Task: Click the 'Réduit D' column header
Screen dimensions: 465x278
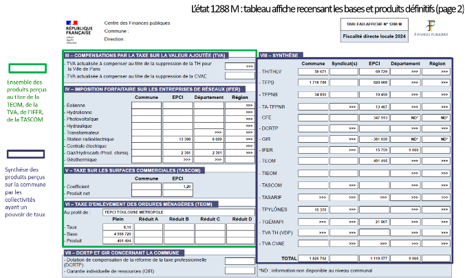Action: (242, 219)
